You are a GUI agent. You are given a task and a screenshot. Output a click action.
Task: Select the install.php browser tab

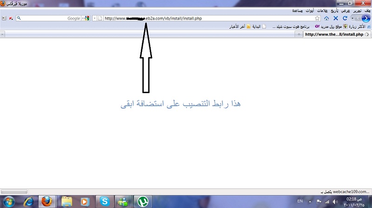pos(335,34)
